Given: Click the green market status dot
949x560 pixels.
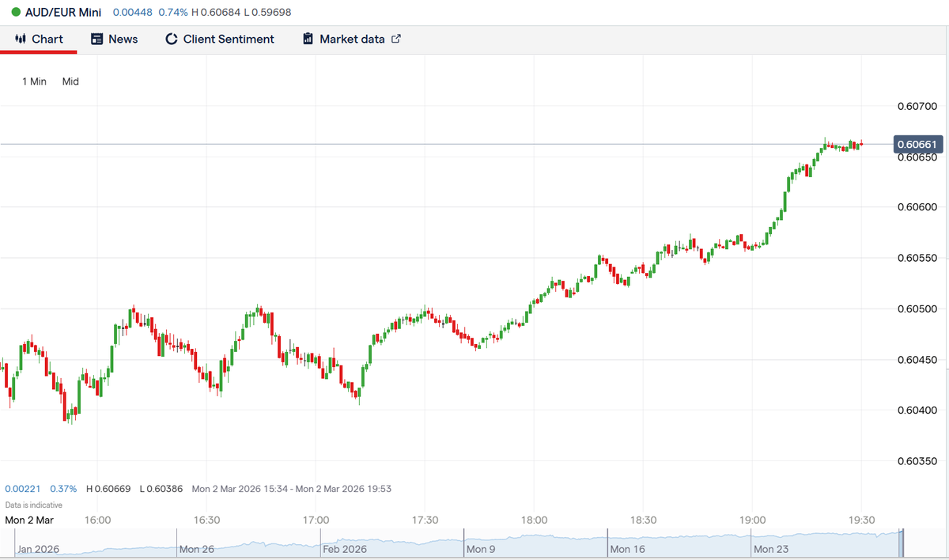Looking at the screenshot, I should pyautogui.click(x=16, y=13).
